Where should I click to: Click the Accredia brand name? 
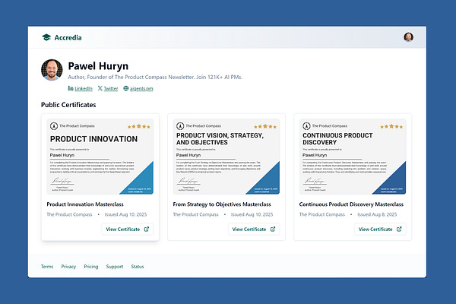(68, 37)
